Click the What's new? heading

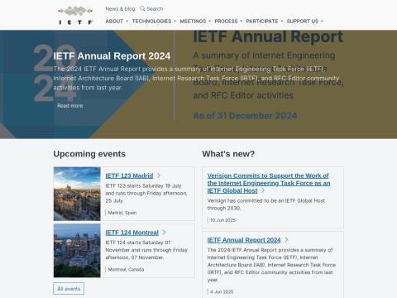pyautogui.click(x=228, y=154)
